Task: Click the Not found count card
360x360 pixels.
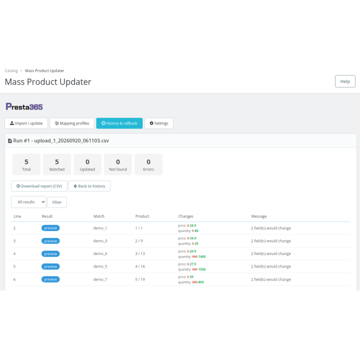Action: 118,164
